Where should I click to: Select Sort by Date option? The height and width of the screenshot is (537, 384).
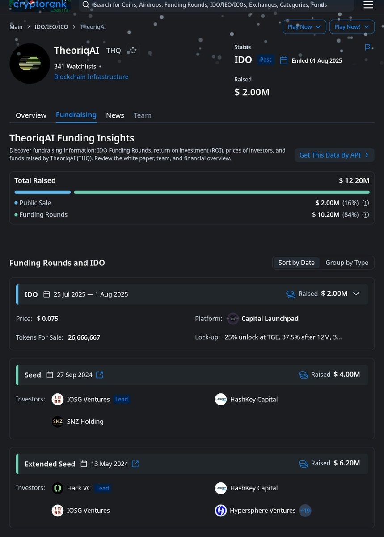coord(296,263)
